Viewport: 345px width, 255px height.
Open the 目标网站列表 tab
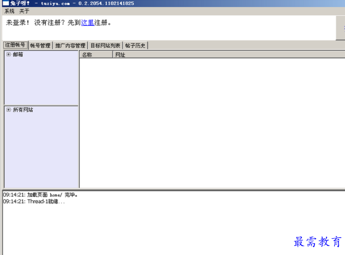pyautogui.click(x=105, y=45)
